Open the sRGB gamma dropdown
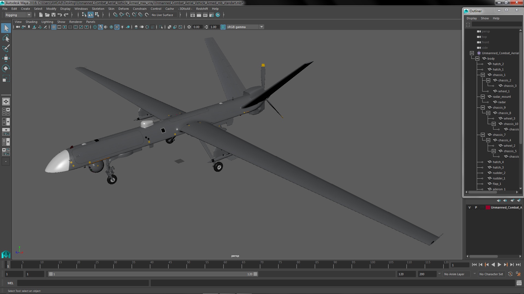The height and width of the screenshot is (294, 524). (x=245, y=27)
